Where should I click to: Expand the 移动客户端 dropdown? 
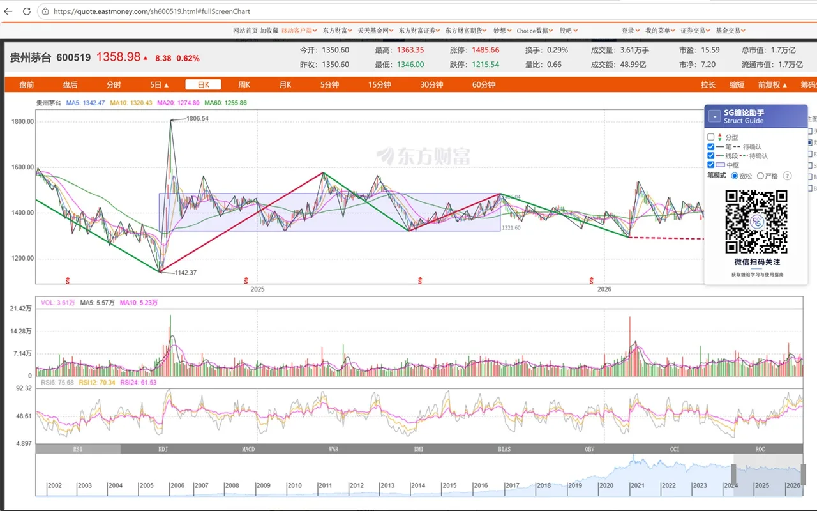[x=299, y=31]
